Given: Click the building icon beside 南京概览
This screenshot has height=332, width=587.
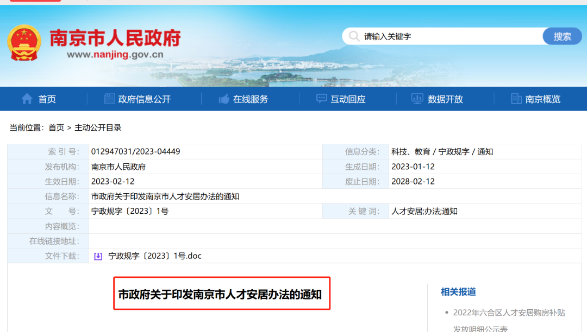Looking at the screenshot, I should [x=516, y=99].
